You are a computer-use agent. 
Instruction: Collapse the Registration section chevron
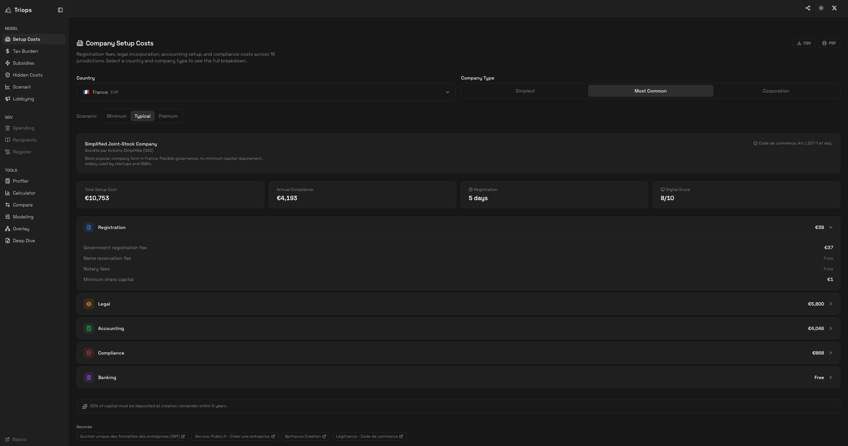point(831,227)
